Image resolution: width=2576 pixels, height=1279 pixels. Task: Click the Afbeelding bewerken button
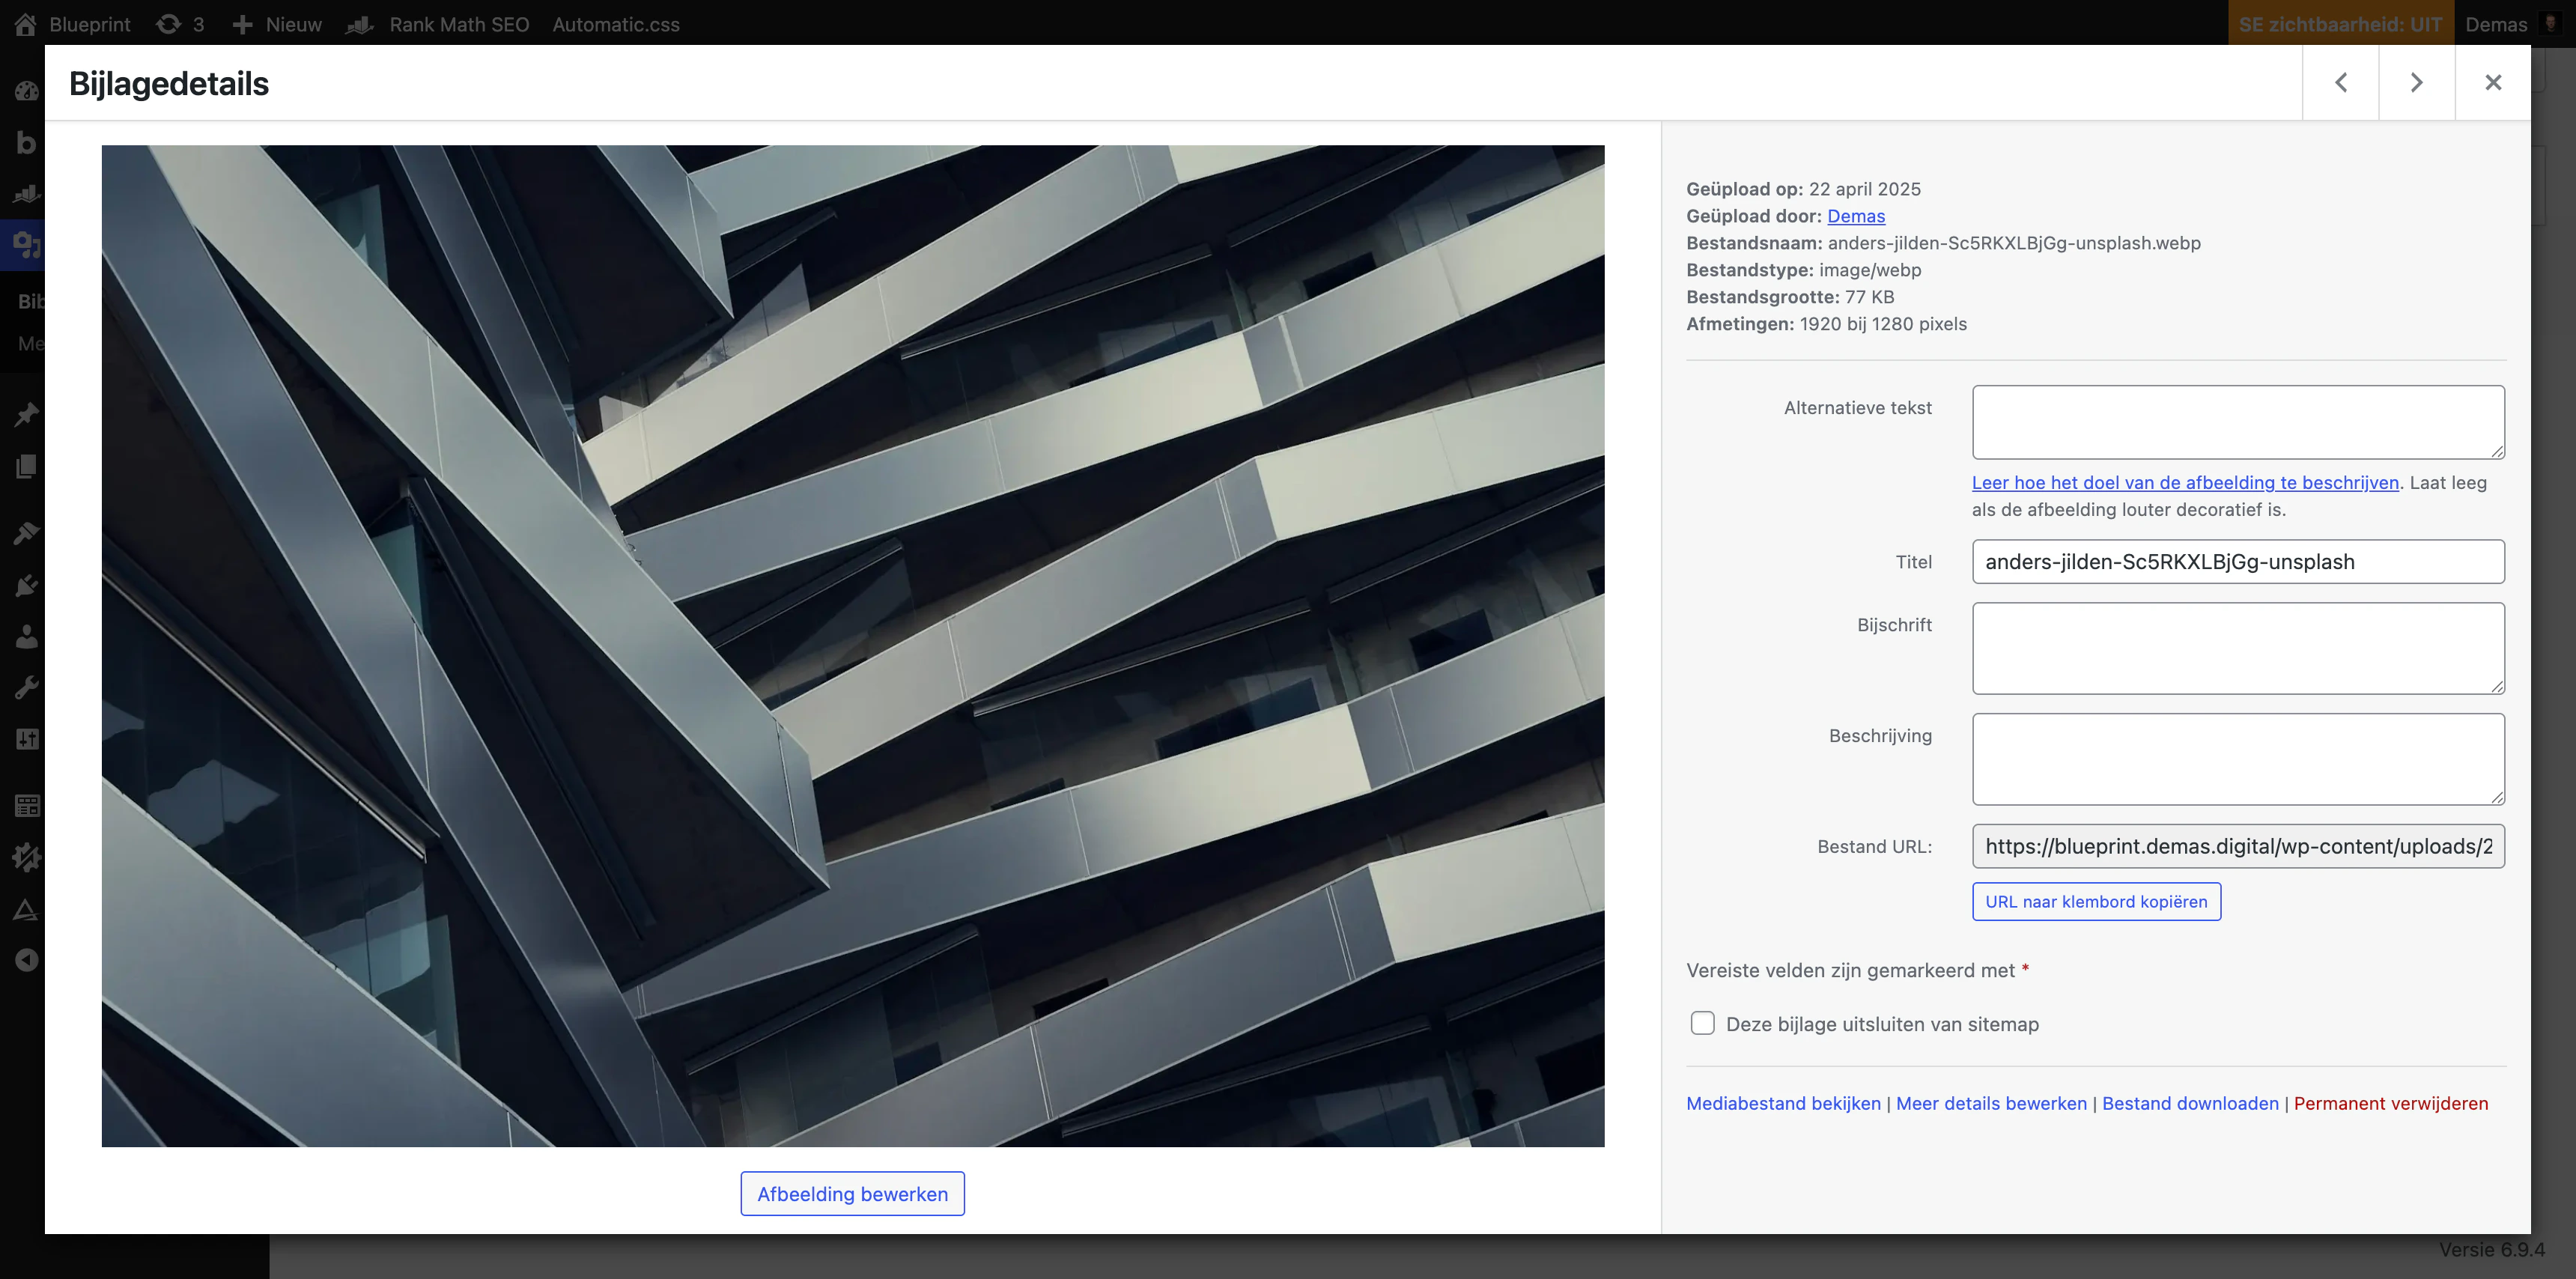pyautogui.click(x=852, y=1193)
